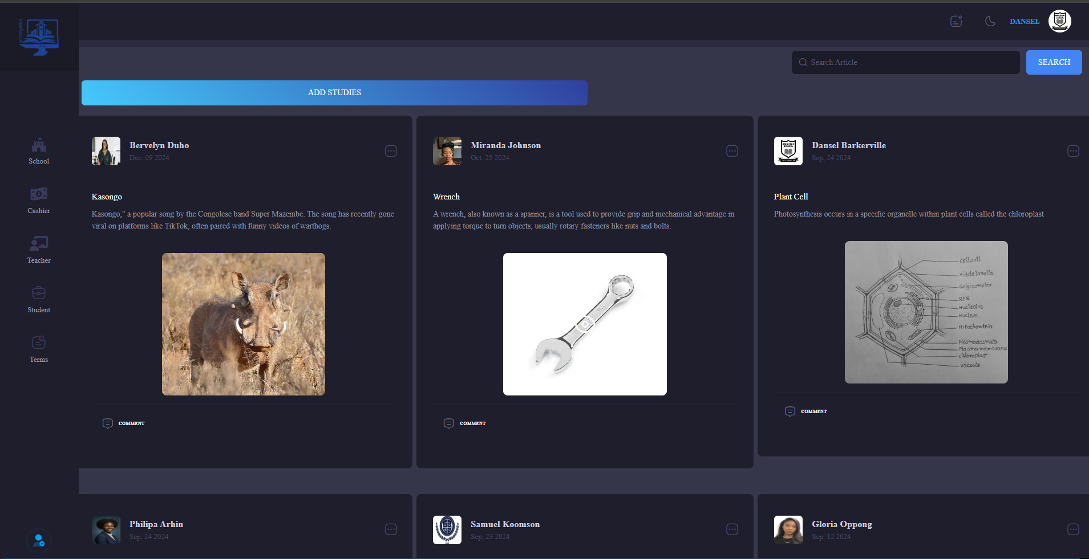The image size is (1089, 559).
Task: Click the comment icon under Kasongo post
Action: click(108, 423)
